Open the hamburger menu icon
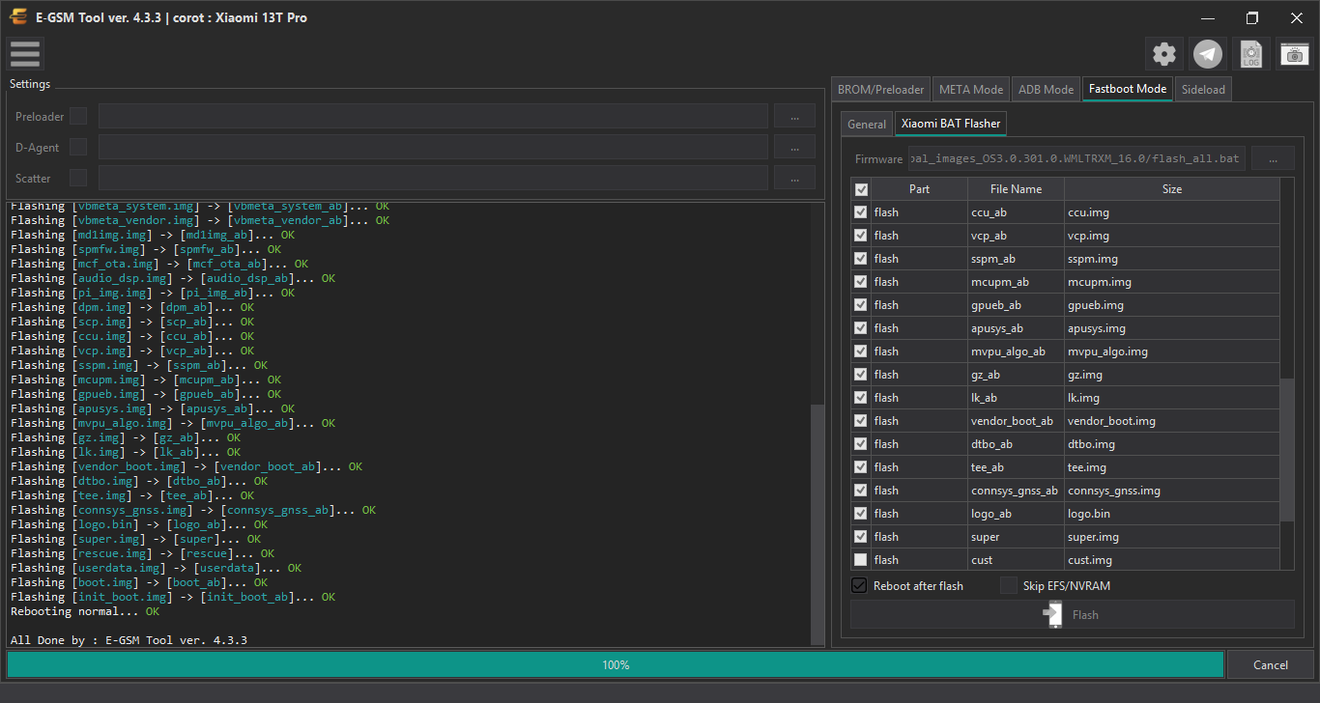Screen dimensions: 1320x703 [x=24, y=54]
